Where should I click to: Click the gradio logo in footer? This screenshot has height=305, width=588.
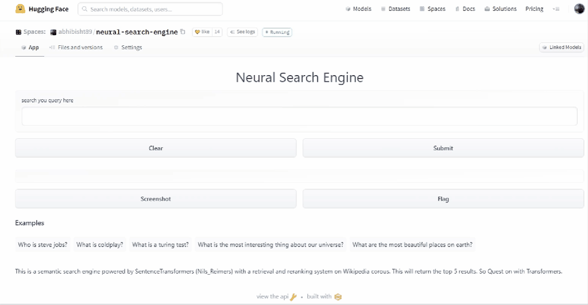tap(338, 296)
